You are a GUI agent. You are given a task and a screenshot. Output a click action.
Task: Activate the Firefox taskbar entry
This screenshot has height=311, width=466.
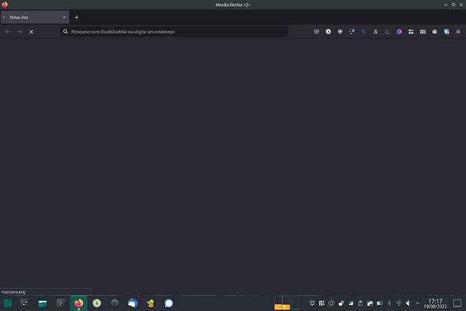coord(79,304)
